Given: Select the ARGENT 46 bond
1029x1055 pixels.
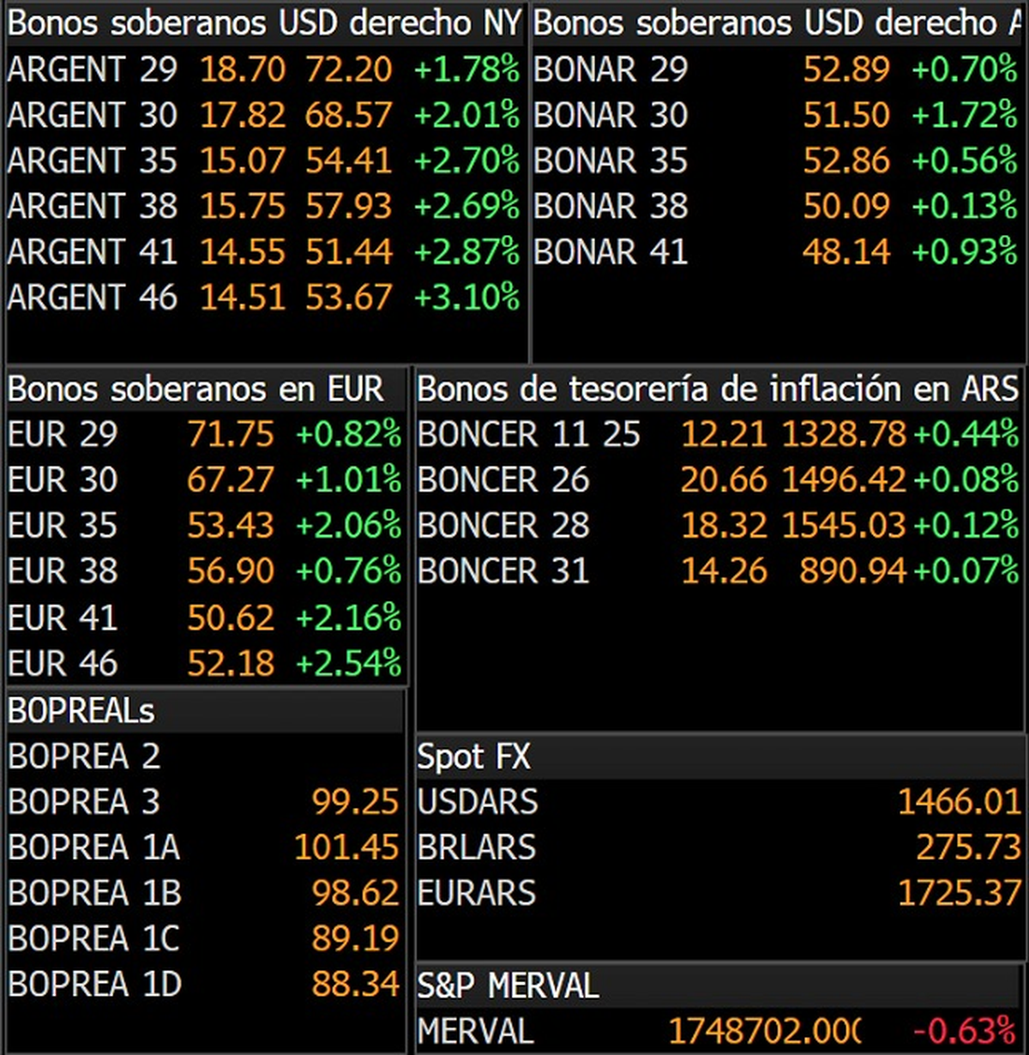Looking at the screenshot, I should 93,297.
